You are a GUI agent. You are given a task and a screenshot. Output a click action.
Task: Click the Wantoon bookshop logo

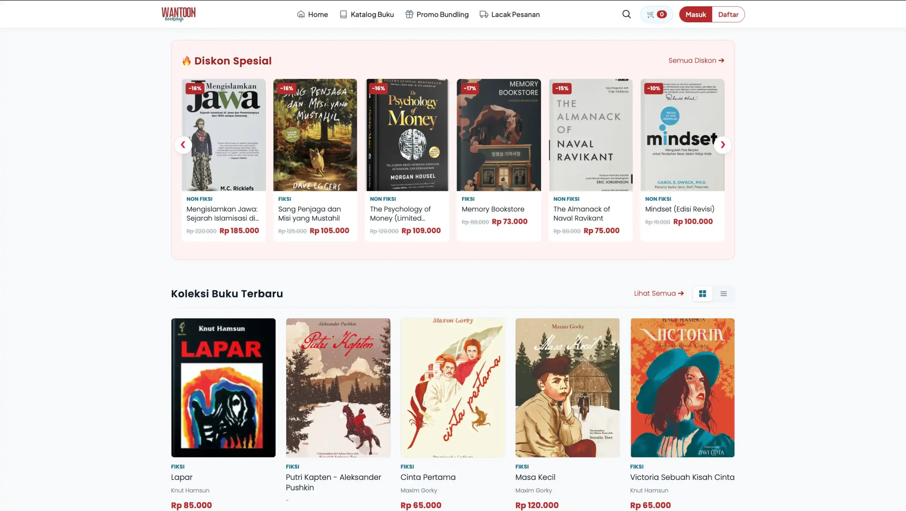pos(178,14)
